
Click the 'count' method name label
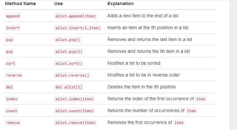(12, 111)
